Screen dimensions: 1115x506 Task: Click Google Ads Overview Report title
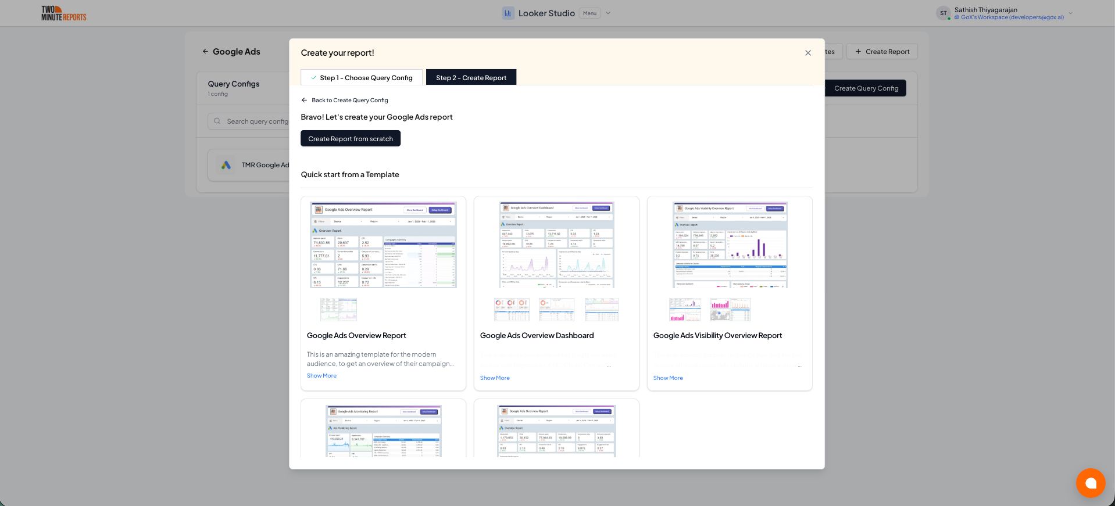pyautogui.click(x=356, y=335)
